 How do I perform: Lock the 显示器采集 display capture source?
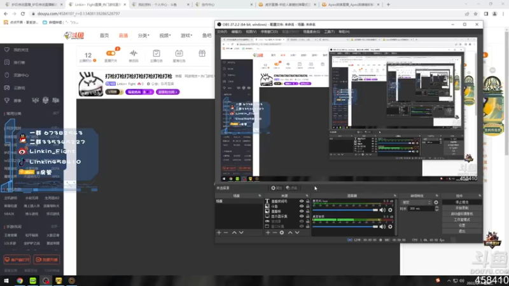tap(307, 216)
